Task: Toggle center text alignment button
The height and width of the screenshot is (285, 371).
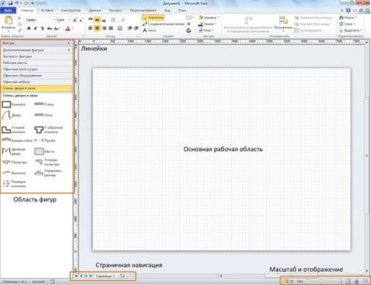Action: (x=97, y=28)
